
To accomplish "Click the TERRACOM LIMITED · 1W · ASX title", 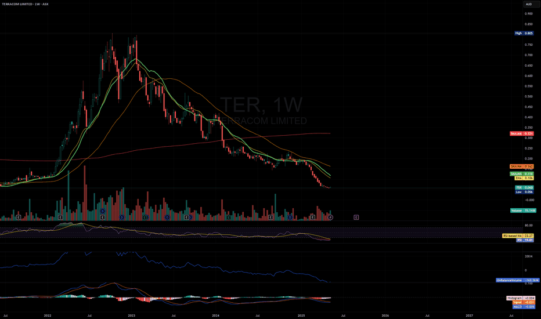I will (x=25, y=4).
